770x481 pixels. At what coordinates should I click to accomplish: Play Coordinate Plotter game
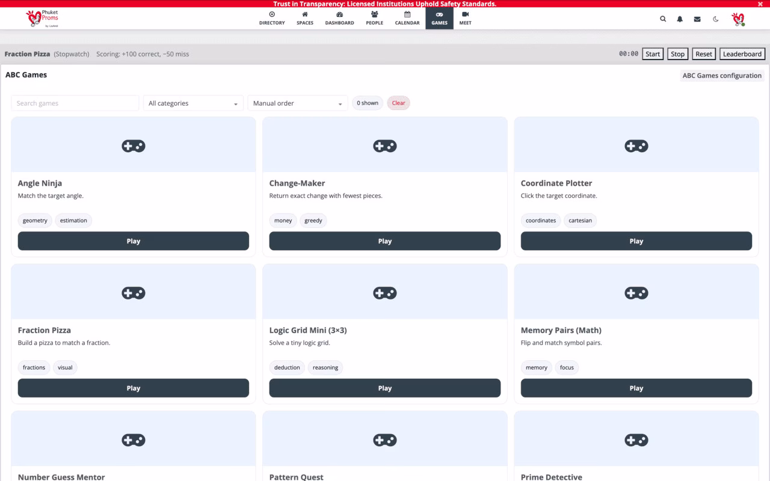point(636,241)
